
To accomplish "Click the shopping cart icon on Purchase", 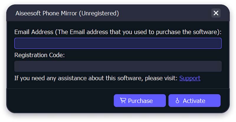I will (123, 100).
